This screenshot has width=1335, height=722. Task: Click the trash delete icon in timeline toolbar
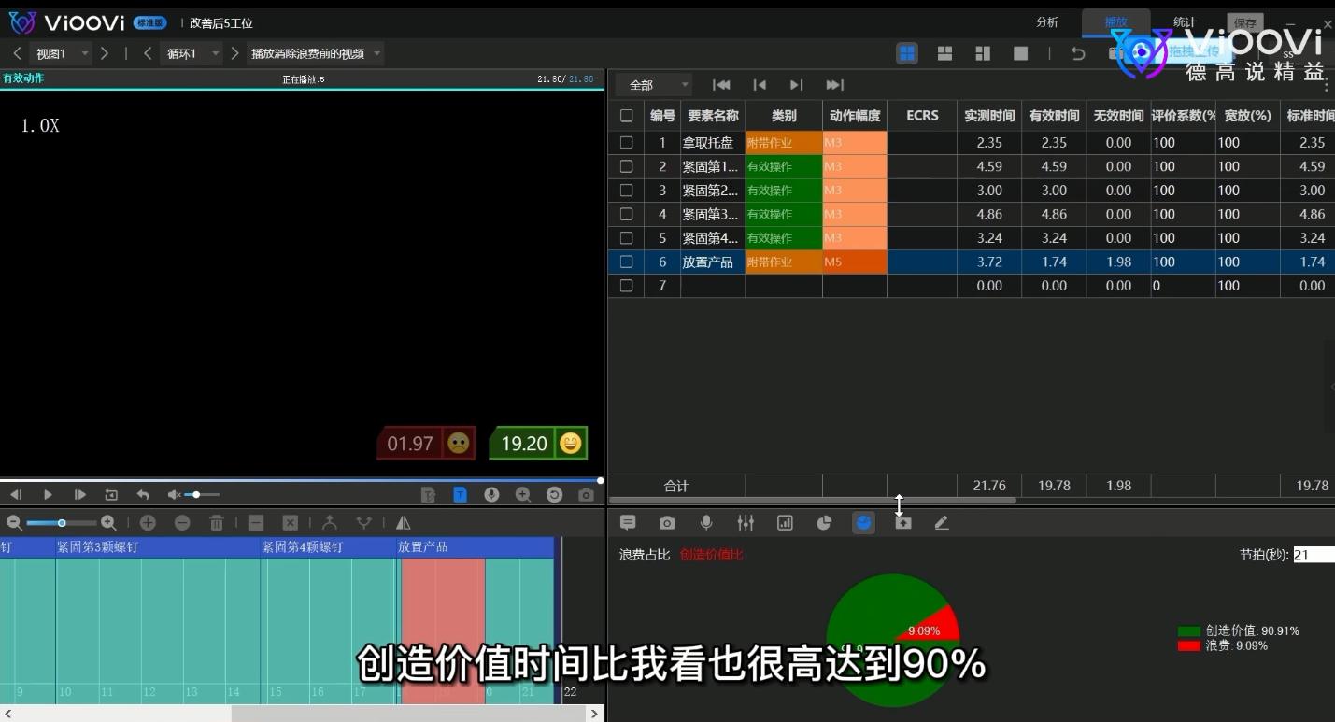(x=217, y=523)
